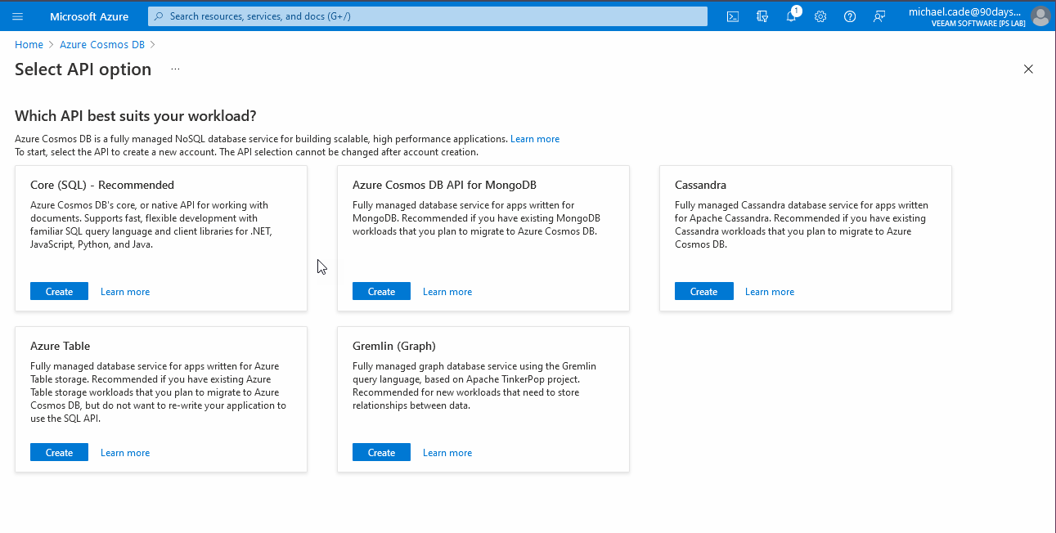
Task: Open the Cloud Shell icon
Action: tap(733, 16)
